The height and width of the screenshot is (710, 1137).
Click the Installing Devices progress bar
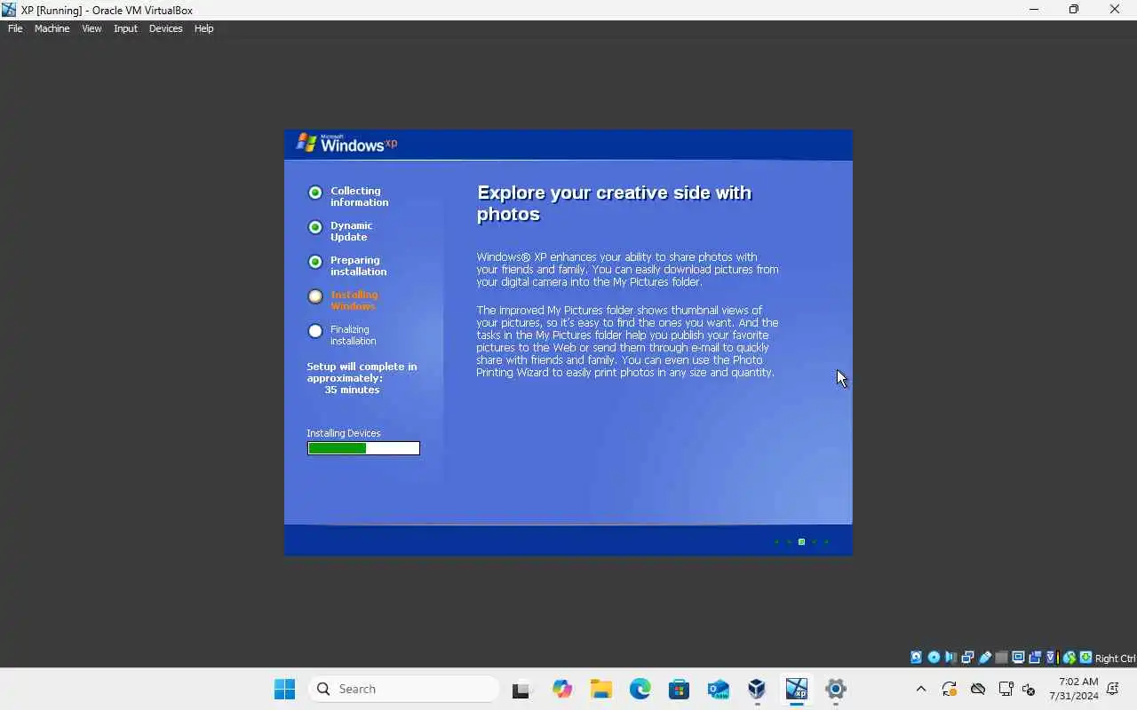[x=363, y=448]
